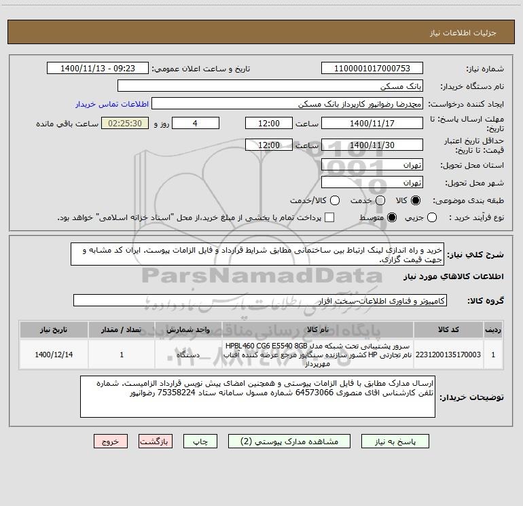
Task: Select the استان محل تحویل تهران field
Action: click(372, 165)
